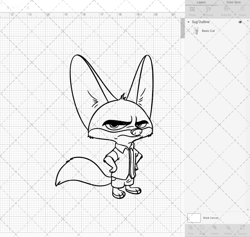
Task: Click the Y position stepper arrows
Action: [x=28, y=8]
